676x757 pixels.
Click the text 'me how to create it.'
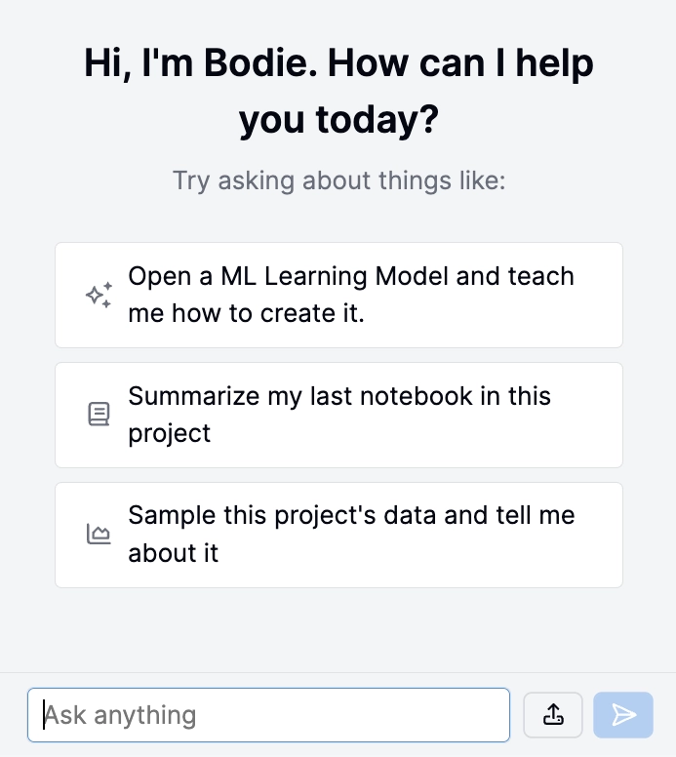pos(246,313)
